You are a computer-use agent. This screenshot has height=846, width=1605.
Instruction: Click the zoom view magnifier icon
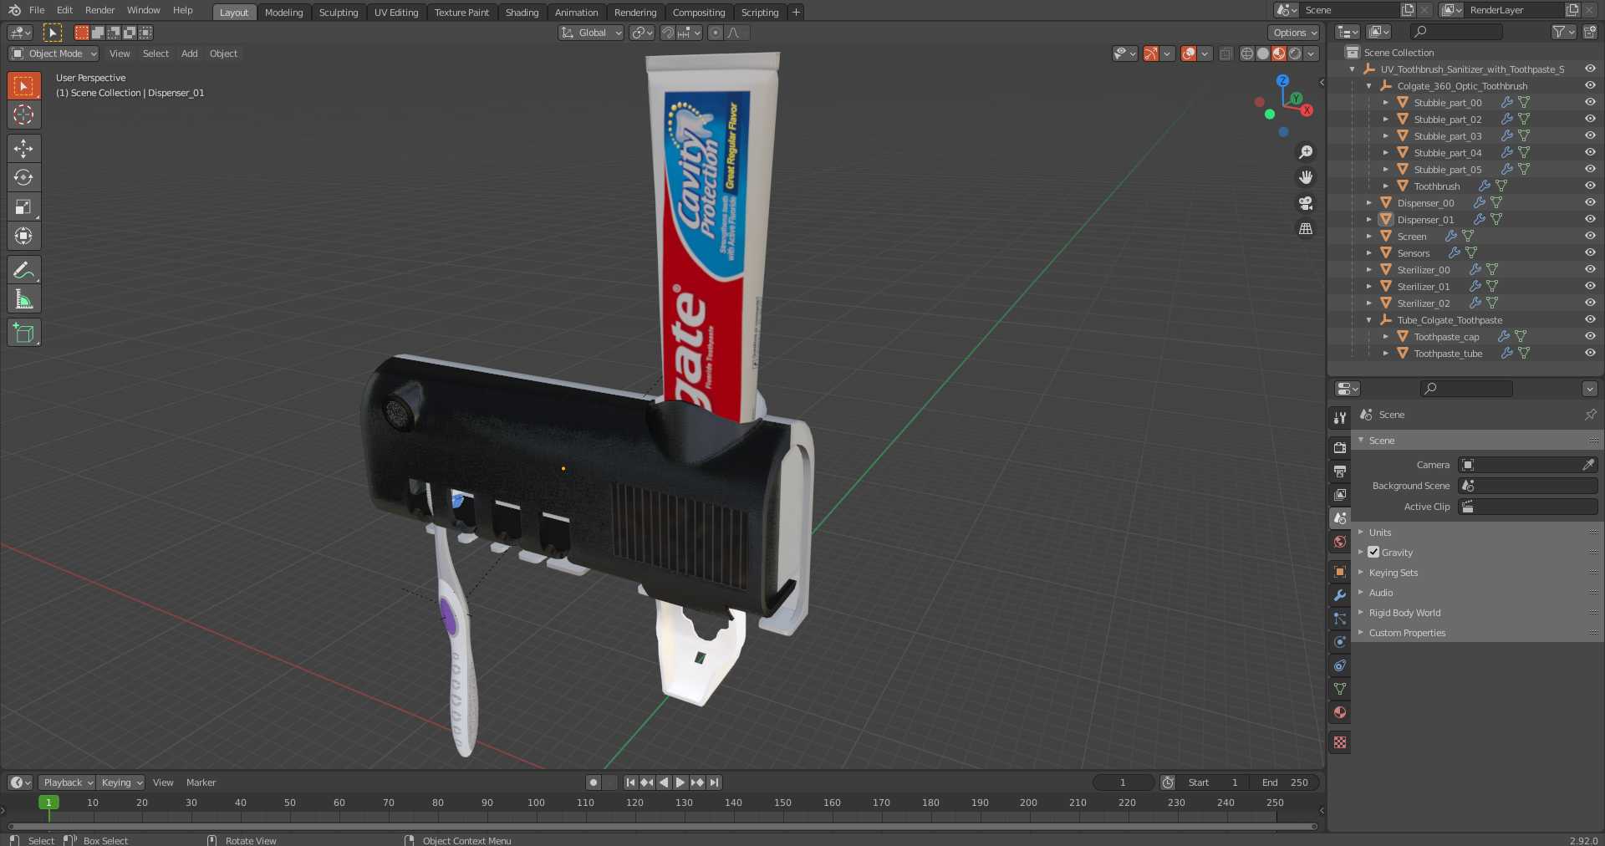click(1306, 152)
